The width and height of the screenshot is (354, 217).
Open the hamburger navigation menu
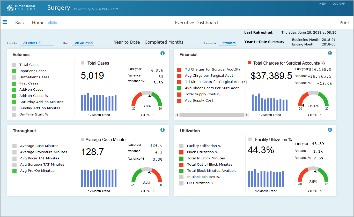coord(5,22)
